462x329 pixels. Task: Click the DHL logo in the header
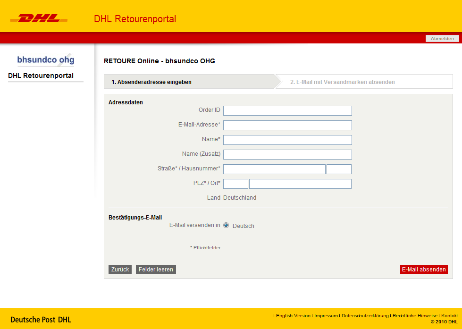coord(39,18)
